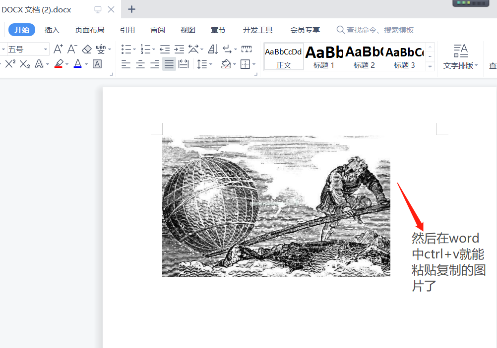Image resolution: width=497 pixels, height=348 pixels.
Task: Toggle center alignment
Action: pyautogui.click(x=140, y=64)
